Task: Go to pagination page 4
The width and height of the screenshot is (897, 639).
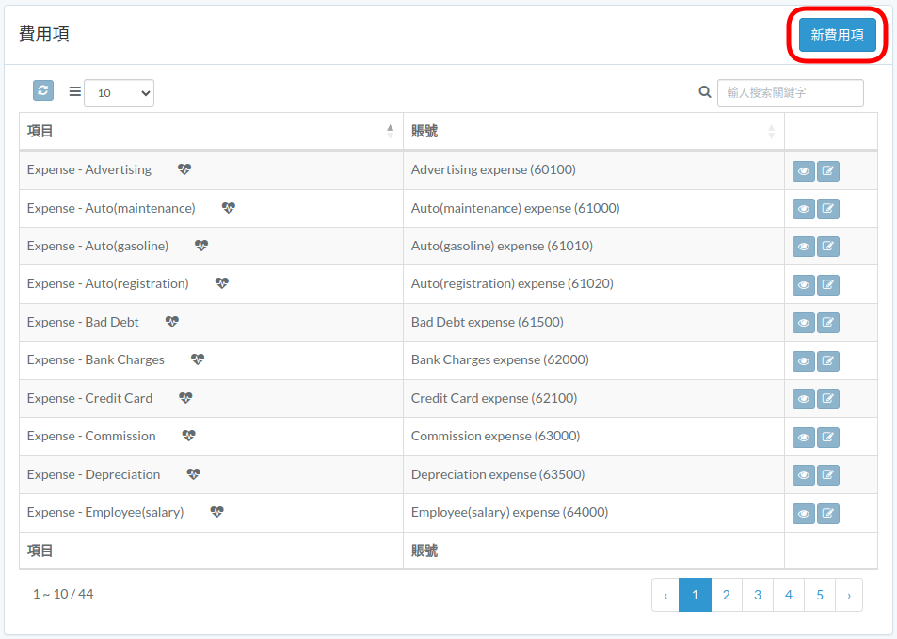Action: click(789, 595)
